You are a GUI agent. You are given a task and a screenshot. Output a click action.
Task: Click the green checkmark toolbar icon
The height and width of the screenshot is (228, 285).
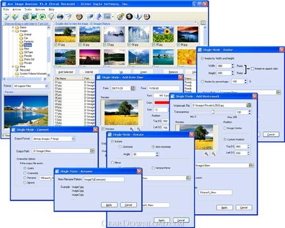coord(15,17)
